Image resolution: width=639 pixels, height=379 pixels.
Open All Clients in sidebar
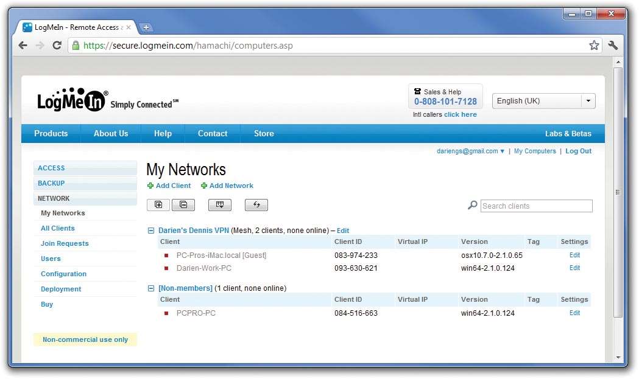[57, 228]
